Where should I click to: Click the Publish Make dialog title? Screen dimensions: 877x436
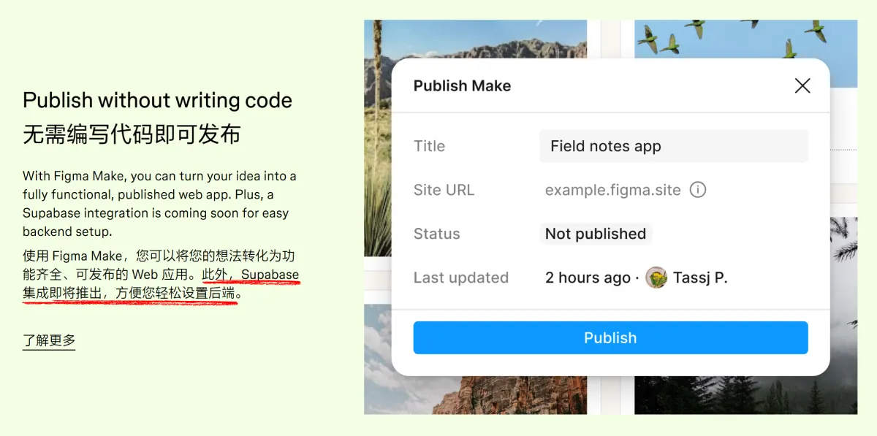coord(462,86)
